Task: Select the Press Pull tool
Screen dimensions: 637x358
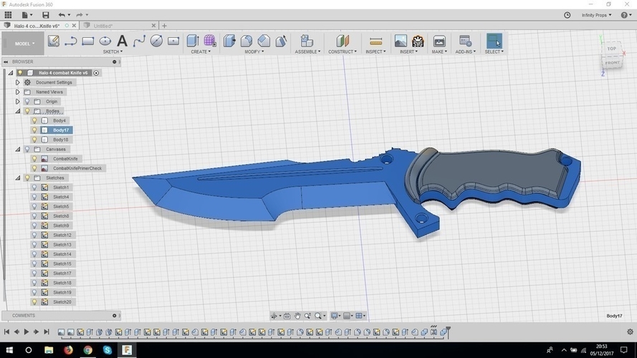Action: [229, 41]
